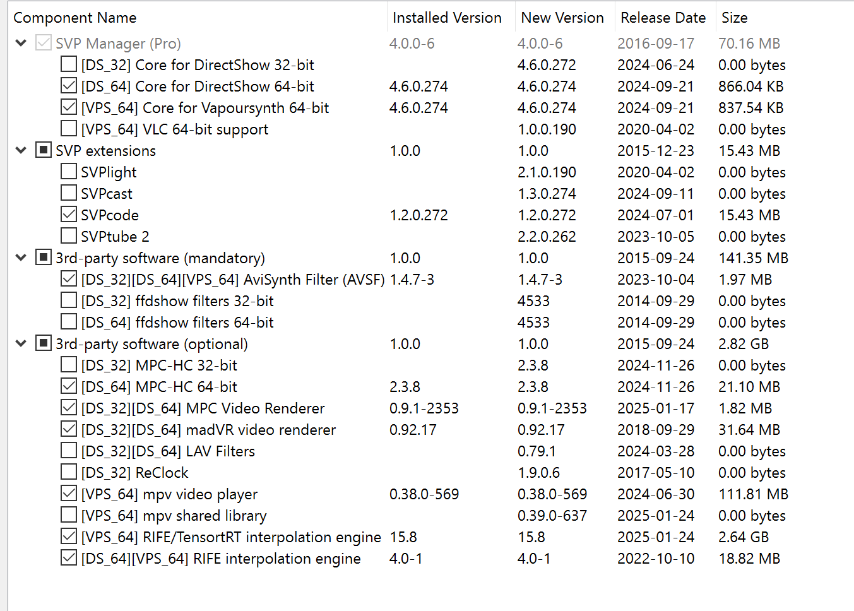Uncheck SVPcode extension
Viewport: 854px width, 611px height.
coord(69,215)
